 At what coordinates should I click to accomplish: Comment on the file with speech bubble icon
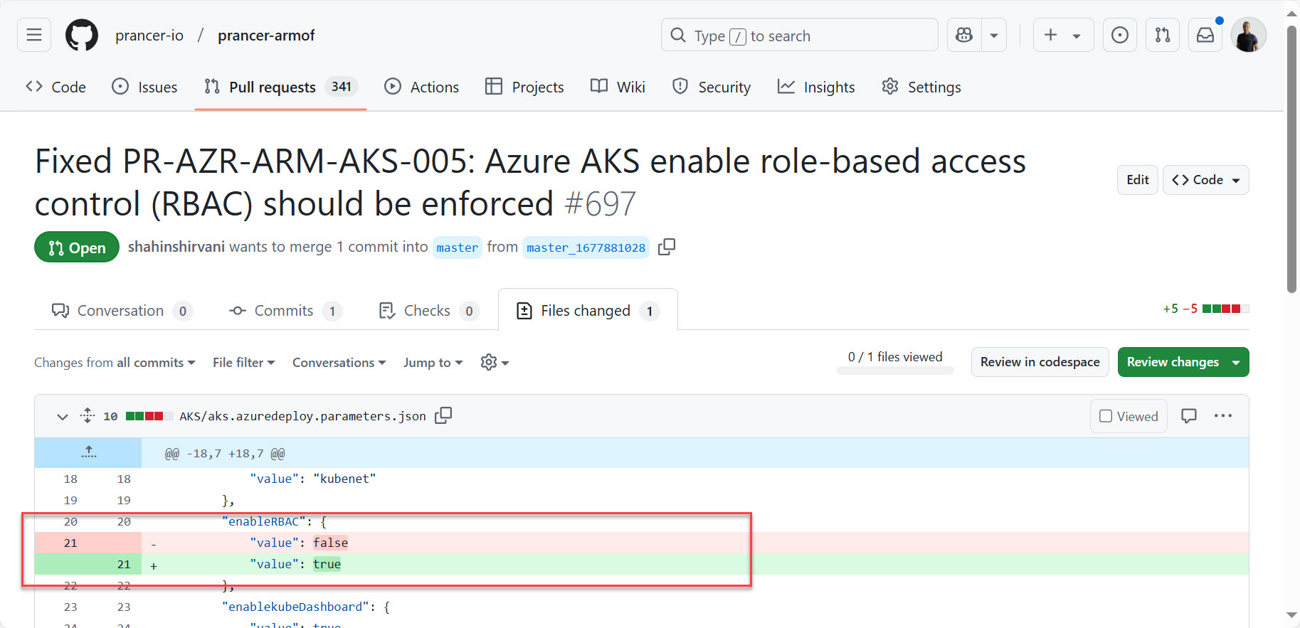(1188, 416)
